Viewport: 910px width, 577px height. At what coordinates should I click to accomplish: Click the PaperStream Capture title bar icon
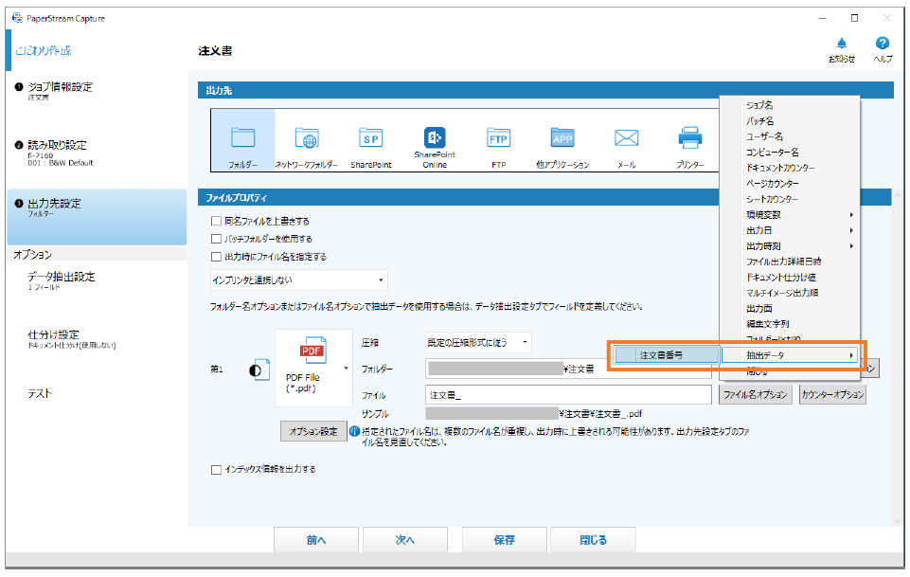point(17,18)
